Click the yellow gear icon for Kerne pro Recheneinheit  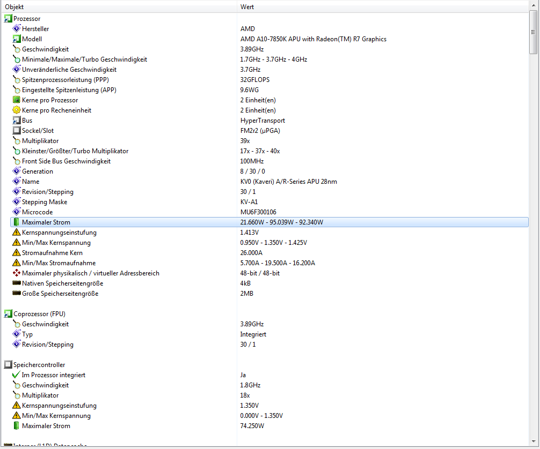(x=17, y=110)
